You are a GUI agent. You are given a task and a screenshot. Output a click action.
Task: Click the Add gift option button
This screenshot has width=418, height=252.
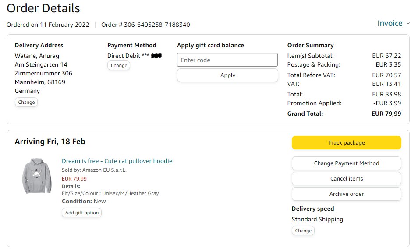point(82,213)
